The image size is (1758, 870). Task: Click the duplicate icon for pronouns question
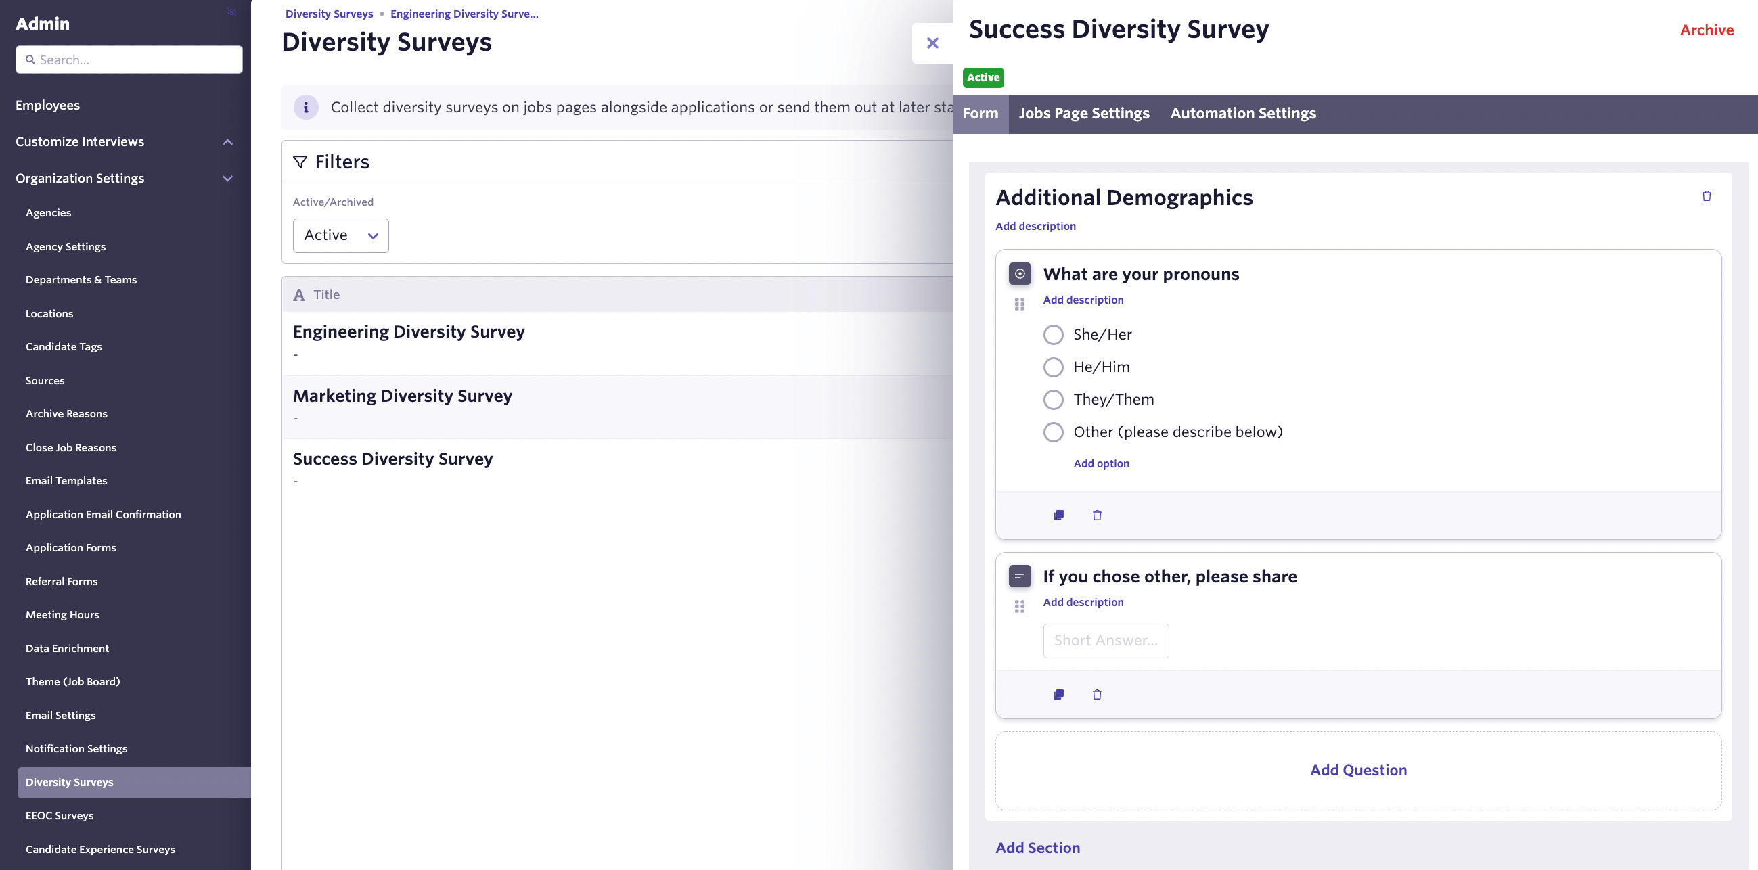click(x=1058, y=515)
